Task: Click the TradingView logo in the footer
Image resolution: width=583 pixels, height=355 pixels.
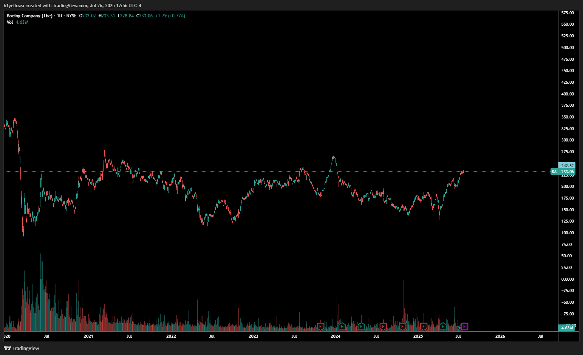Action: point(22,348)
